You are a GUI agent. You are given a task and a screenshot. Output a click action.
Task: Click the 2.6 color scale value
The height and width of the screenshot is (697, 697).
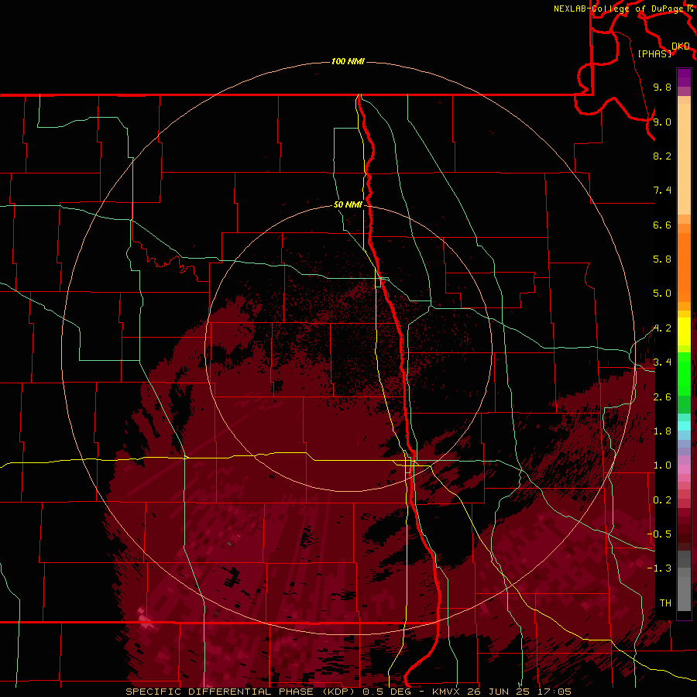click(x=662, y=397)
